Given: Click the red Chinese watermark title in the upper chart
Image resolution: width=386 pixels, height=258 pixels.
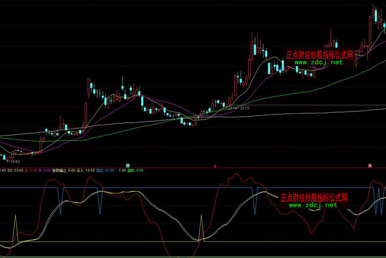Looking at the screenshot, I should coord(320,55).
